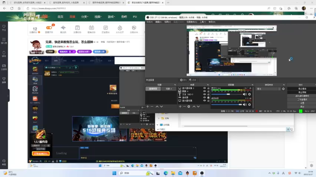
Task: Hide the 游戏源 source eye
Action: tap(205, 97)
